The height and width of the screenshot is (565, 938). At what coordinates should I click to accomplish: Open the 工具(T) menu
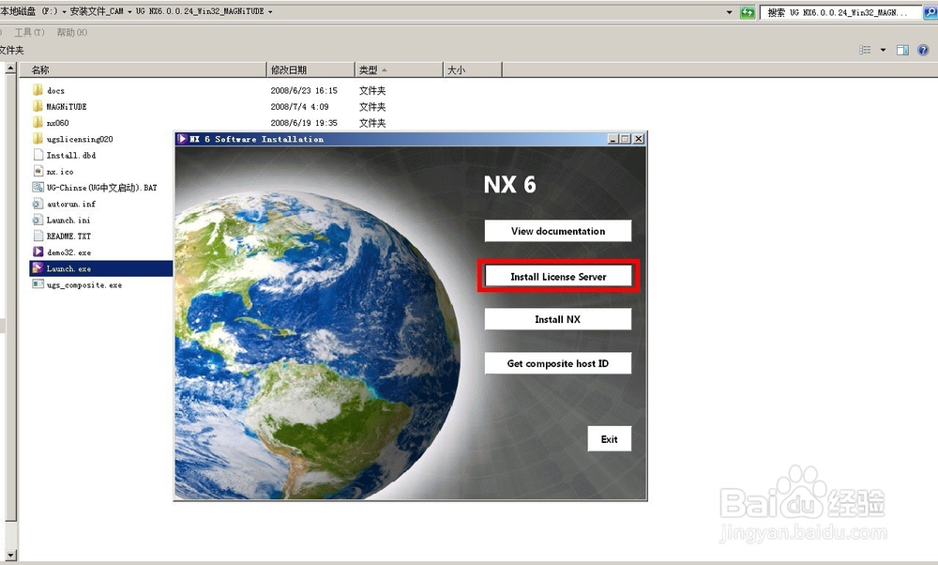click(29, 32)
